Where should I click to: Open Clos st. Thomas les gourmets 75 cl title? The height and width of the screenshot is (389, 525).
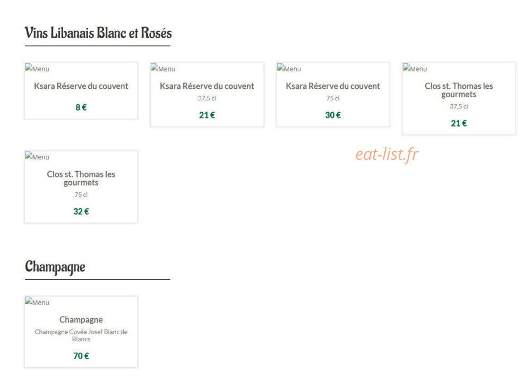click(x=81, y=178)
